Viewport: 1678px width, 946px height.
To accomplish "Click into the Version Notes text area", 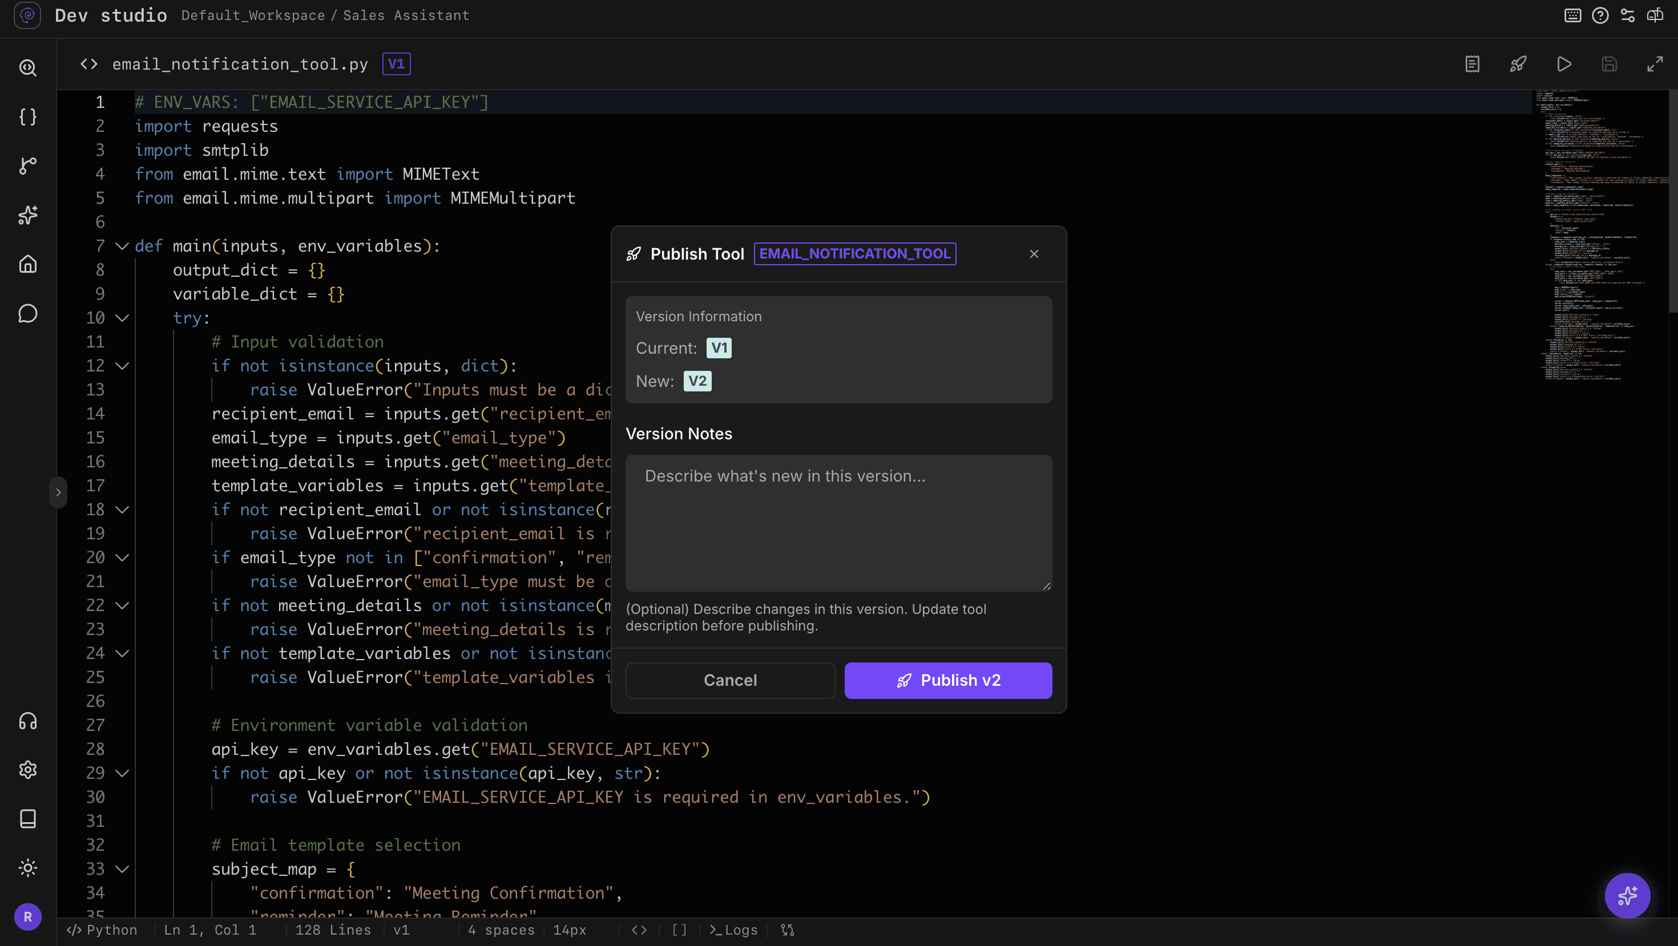I will click(x=838, y=523).
